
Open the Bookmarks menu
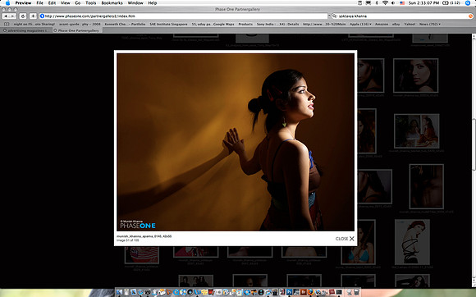point(112,3)
